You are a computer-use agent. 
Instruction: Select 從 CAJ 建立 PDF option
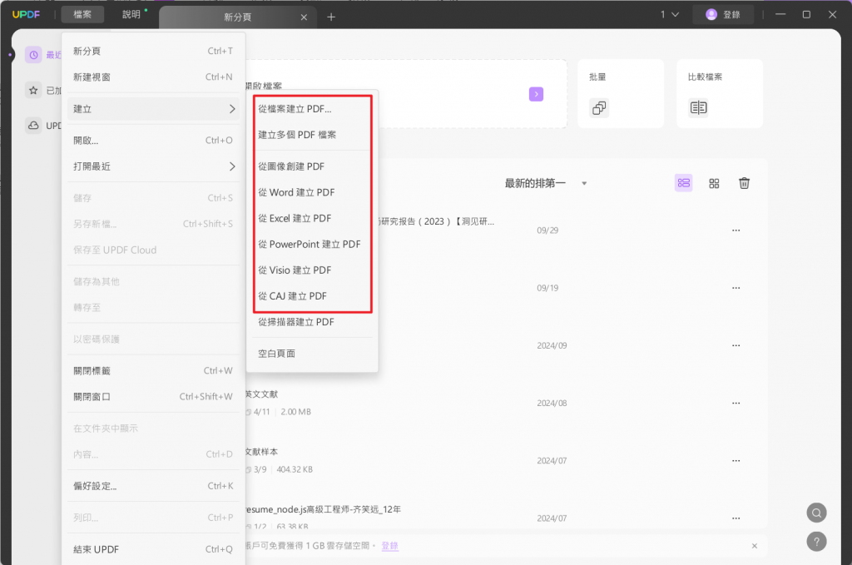coord(313,296)
